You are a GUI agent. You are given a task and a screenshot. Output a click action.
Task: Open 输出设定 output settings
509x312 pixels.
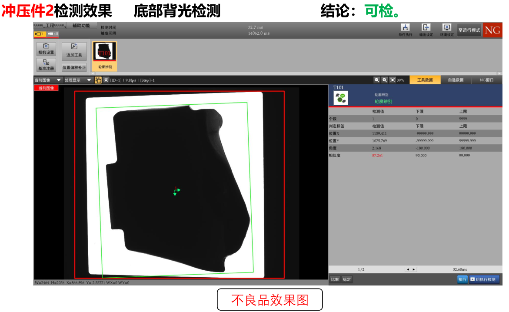(426, 30)
